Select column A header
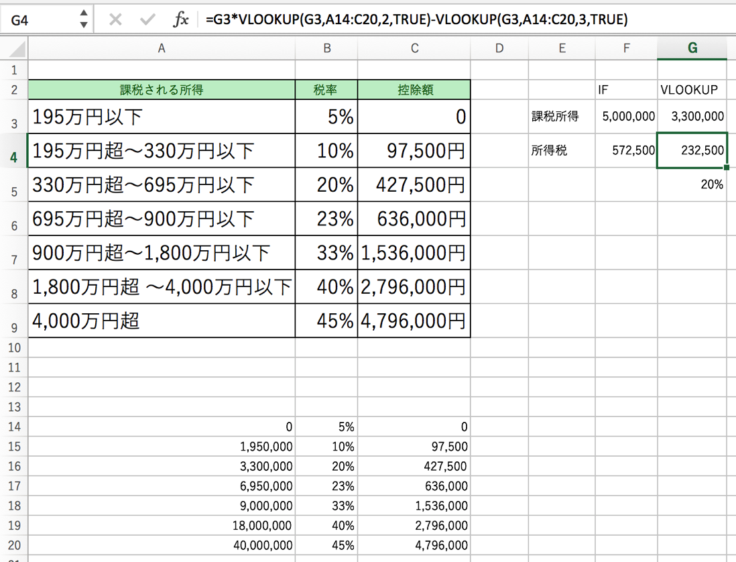Viewport: 736px width, 562px height. point(162,48)
